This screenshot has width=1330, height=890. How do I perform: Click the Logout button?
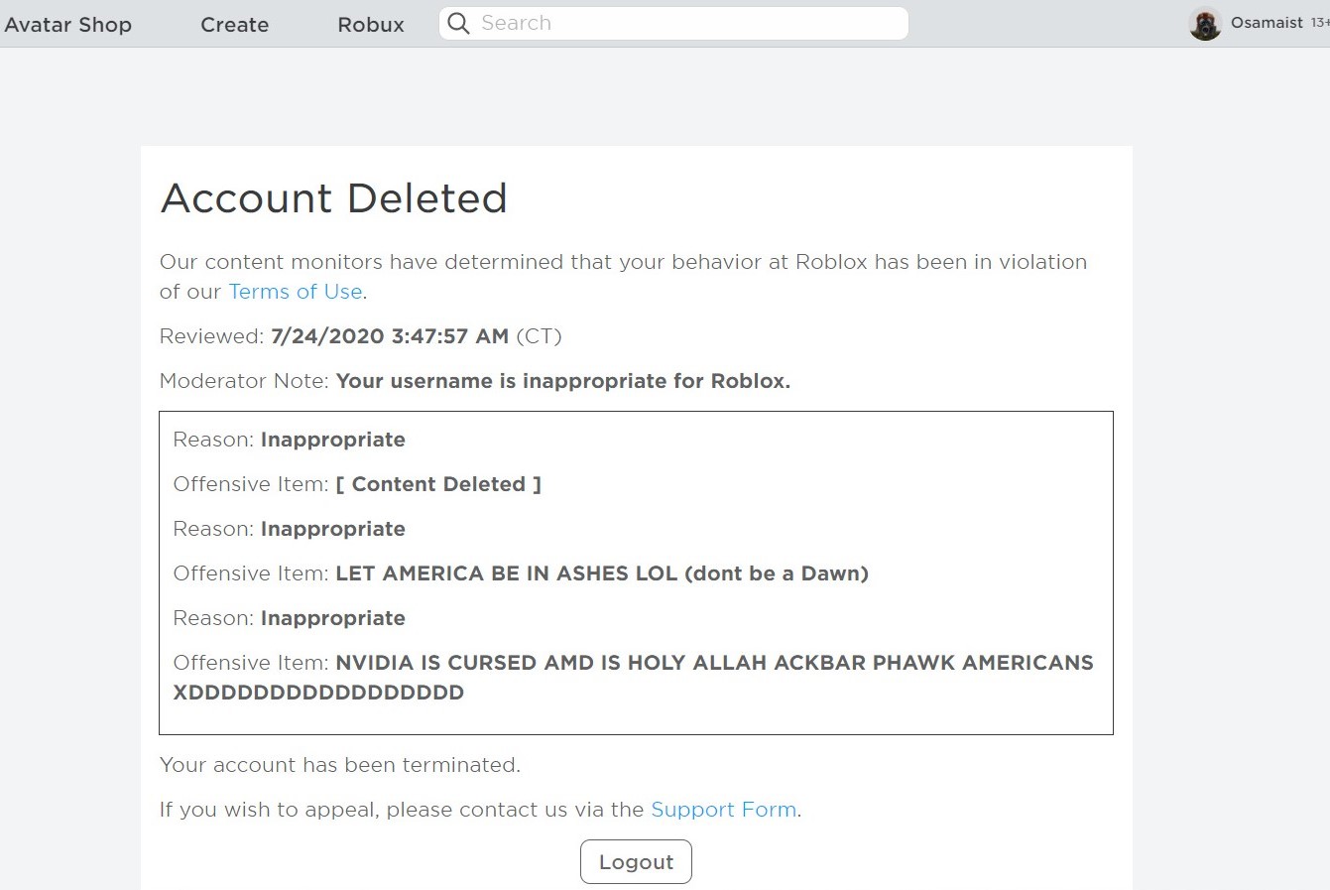click(636, 862)
